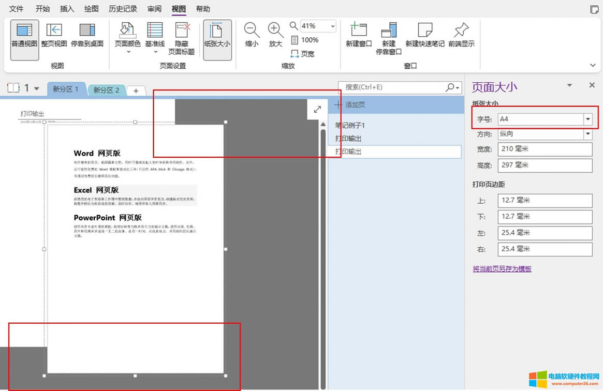Open the A4 paper size dropdown

pyautogui.click(x=587, y=119)
